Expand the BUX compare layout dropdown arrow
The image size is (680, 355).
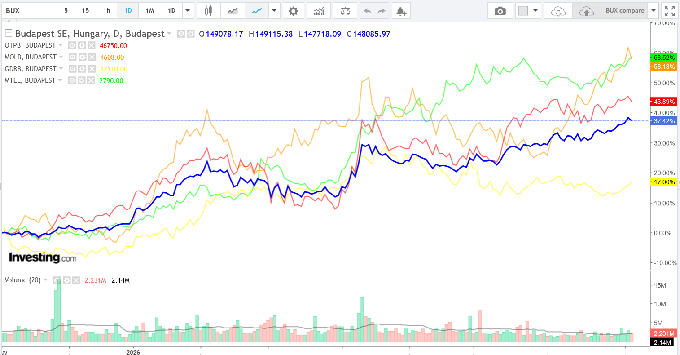click(x=654, y=11)
